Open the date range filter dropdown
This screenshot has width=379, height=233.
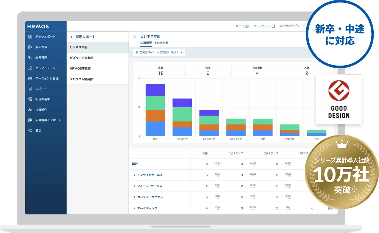pos(159,53)
